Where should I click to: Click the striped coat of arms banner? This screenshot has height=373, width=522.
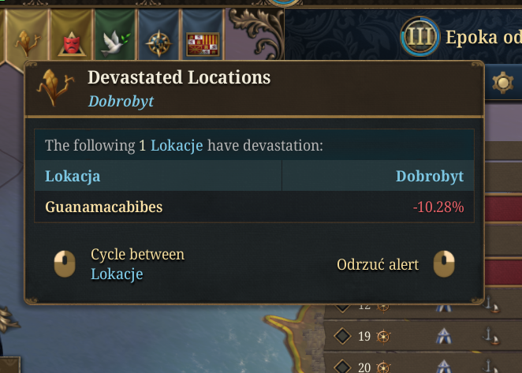203,43
